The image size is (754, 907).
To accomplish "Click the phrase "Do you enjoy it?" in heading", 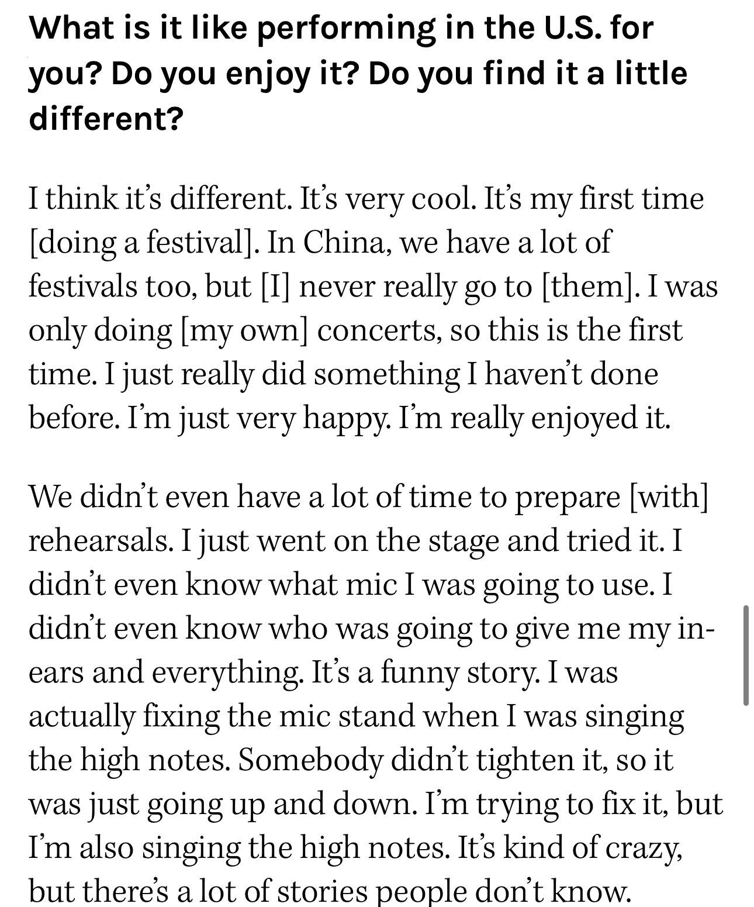I will click(x=232, y=74).
